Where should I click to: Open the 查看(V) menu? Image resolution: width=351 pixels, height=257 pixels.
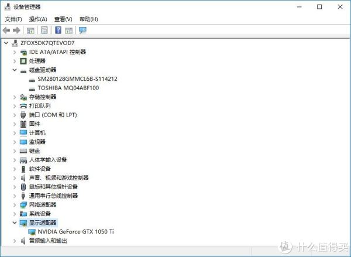point(63,19)
